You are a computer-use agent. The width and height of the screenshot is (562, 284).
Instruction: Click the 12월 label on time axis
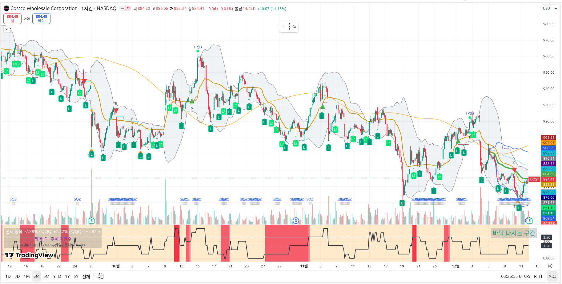click(456, 266)
